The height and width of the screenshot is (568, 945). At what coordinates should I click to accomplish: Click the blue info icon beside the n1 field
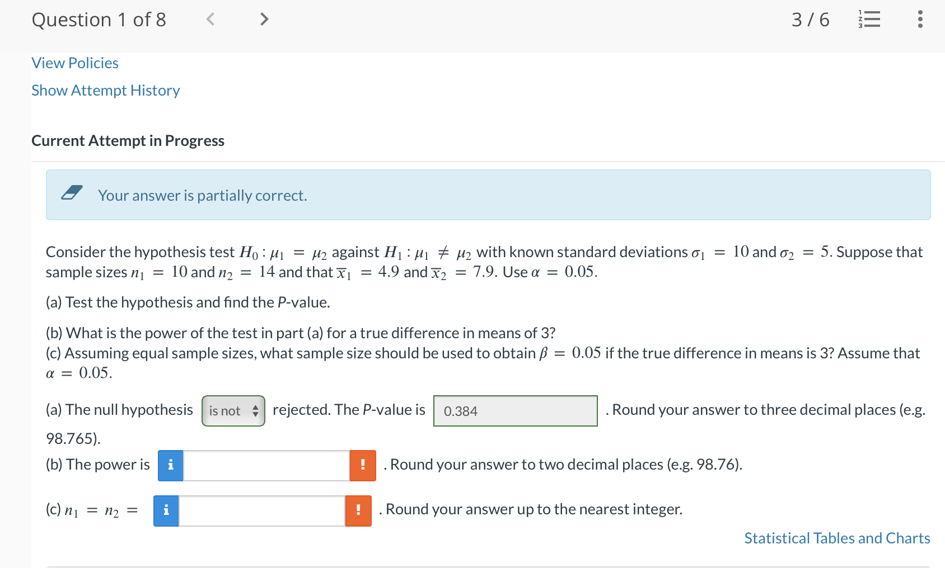pyautogui.click(x=165, y=510)
